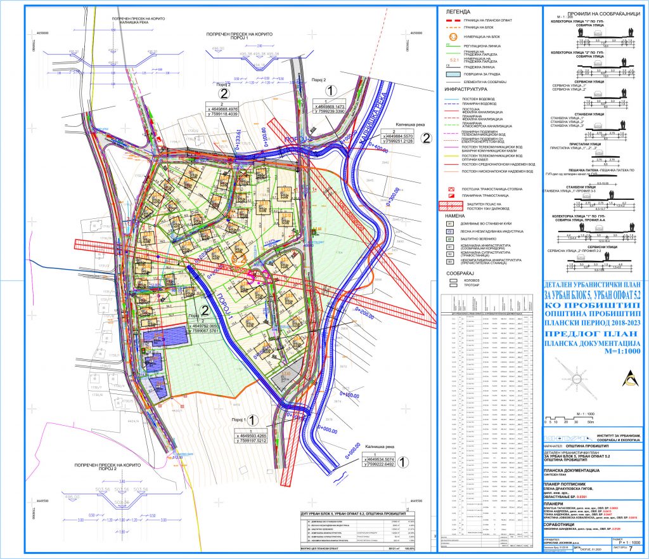The height and width of the screenshot is (559, 649).
Task: Click the ПЛАНЕР ПОТПИСНИК label in title block
Action: [565, 483]
